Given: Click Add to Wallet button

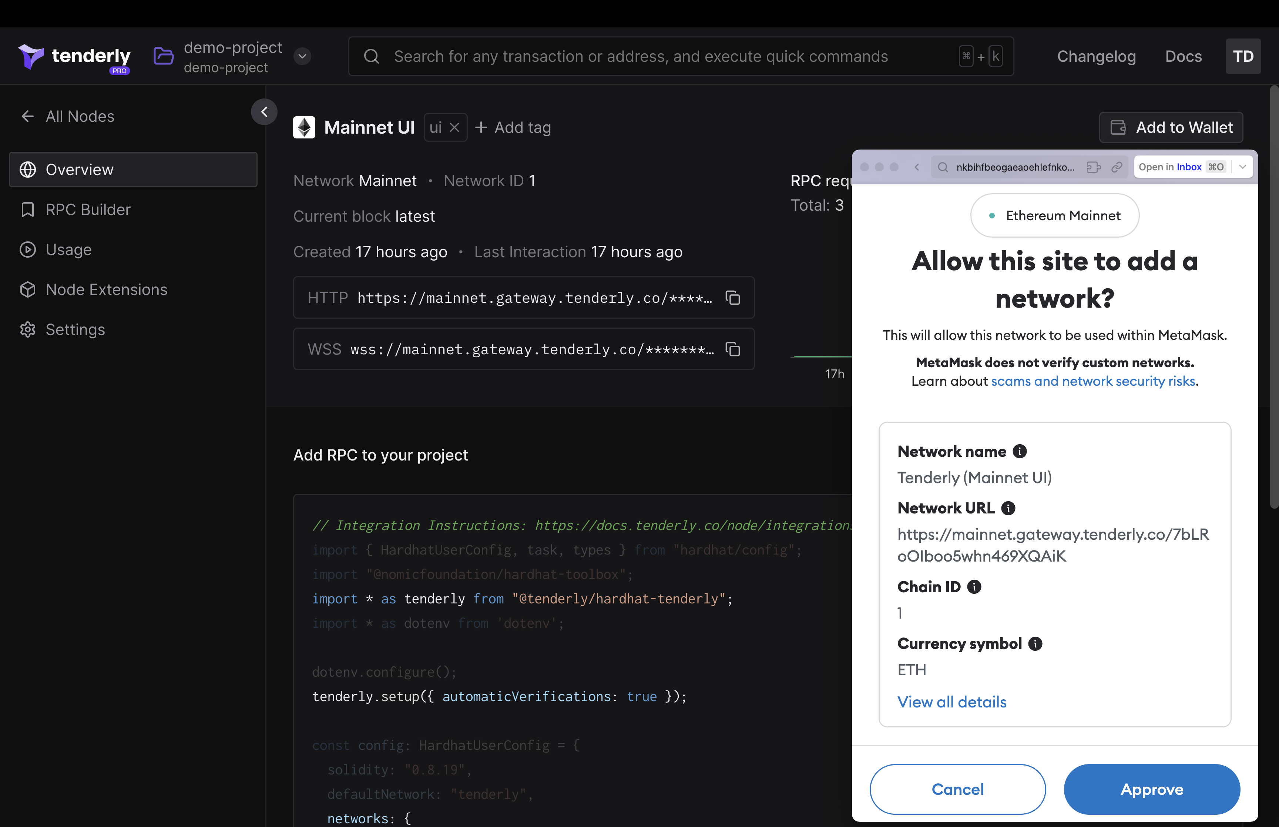Looking at the screenshot, I should click(1171, 127).
